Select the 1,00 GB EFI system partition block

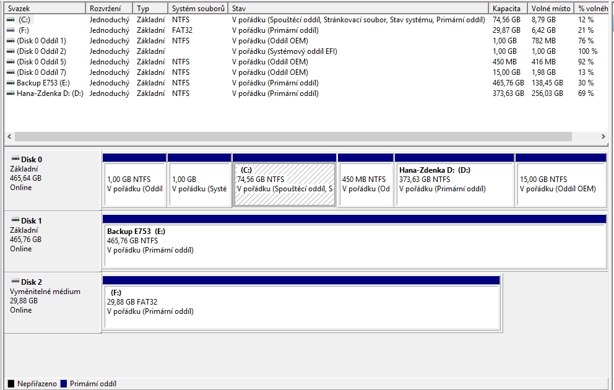tap(199, 181)
